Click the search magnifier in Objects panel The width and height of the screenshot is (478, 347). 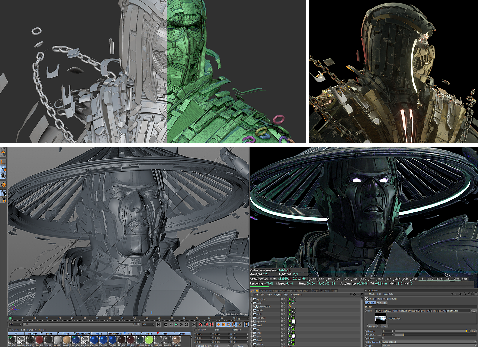pos(351,295)
